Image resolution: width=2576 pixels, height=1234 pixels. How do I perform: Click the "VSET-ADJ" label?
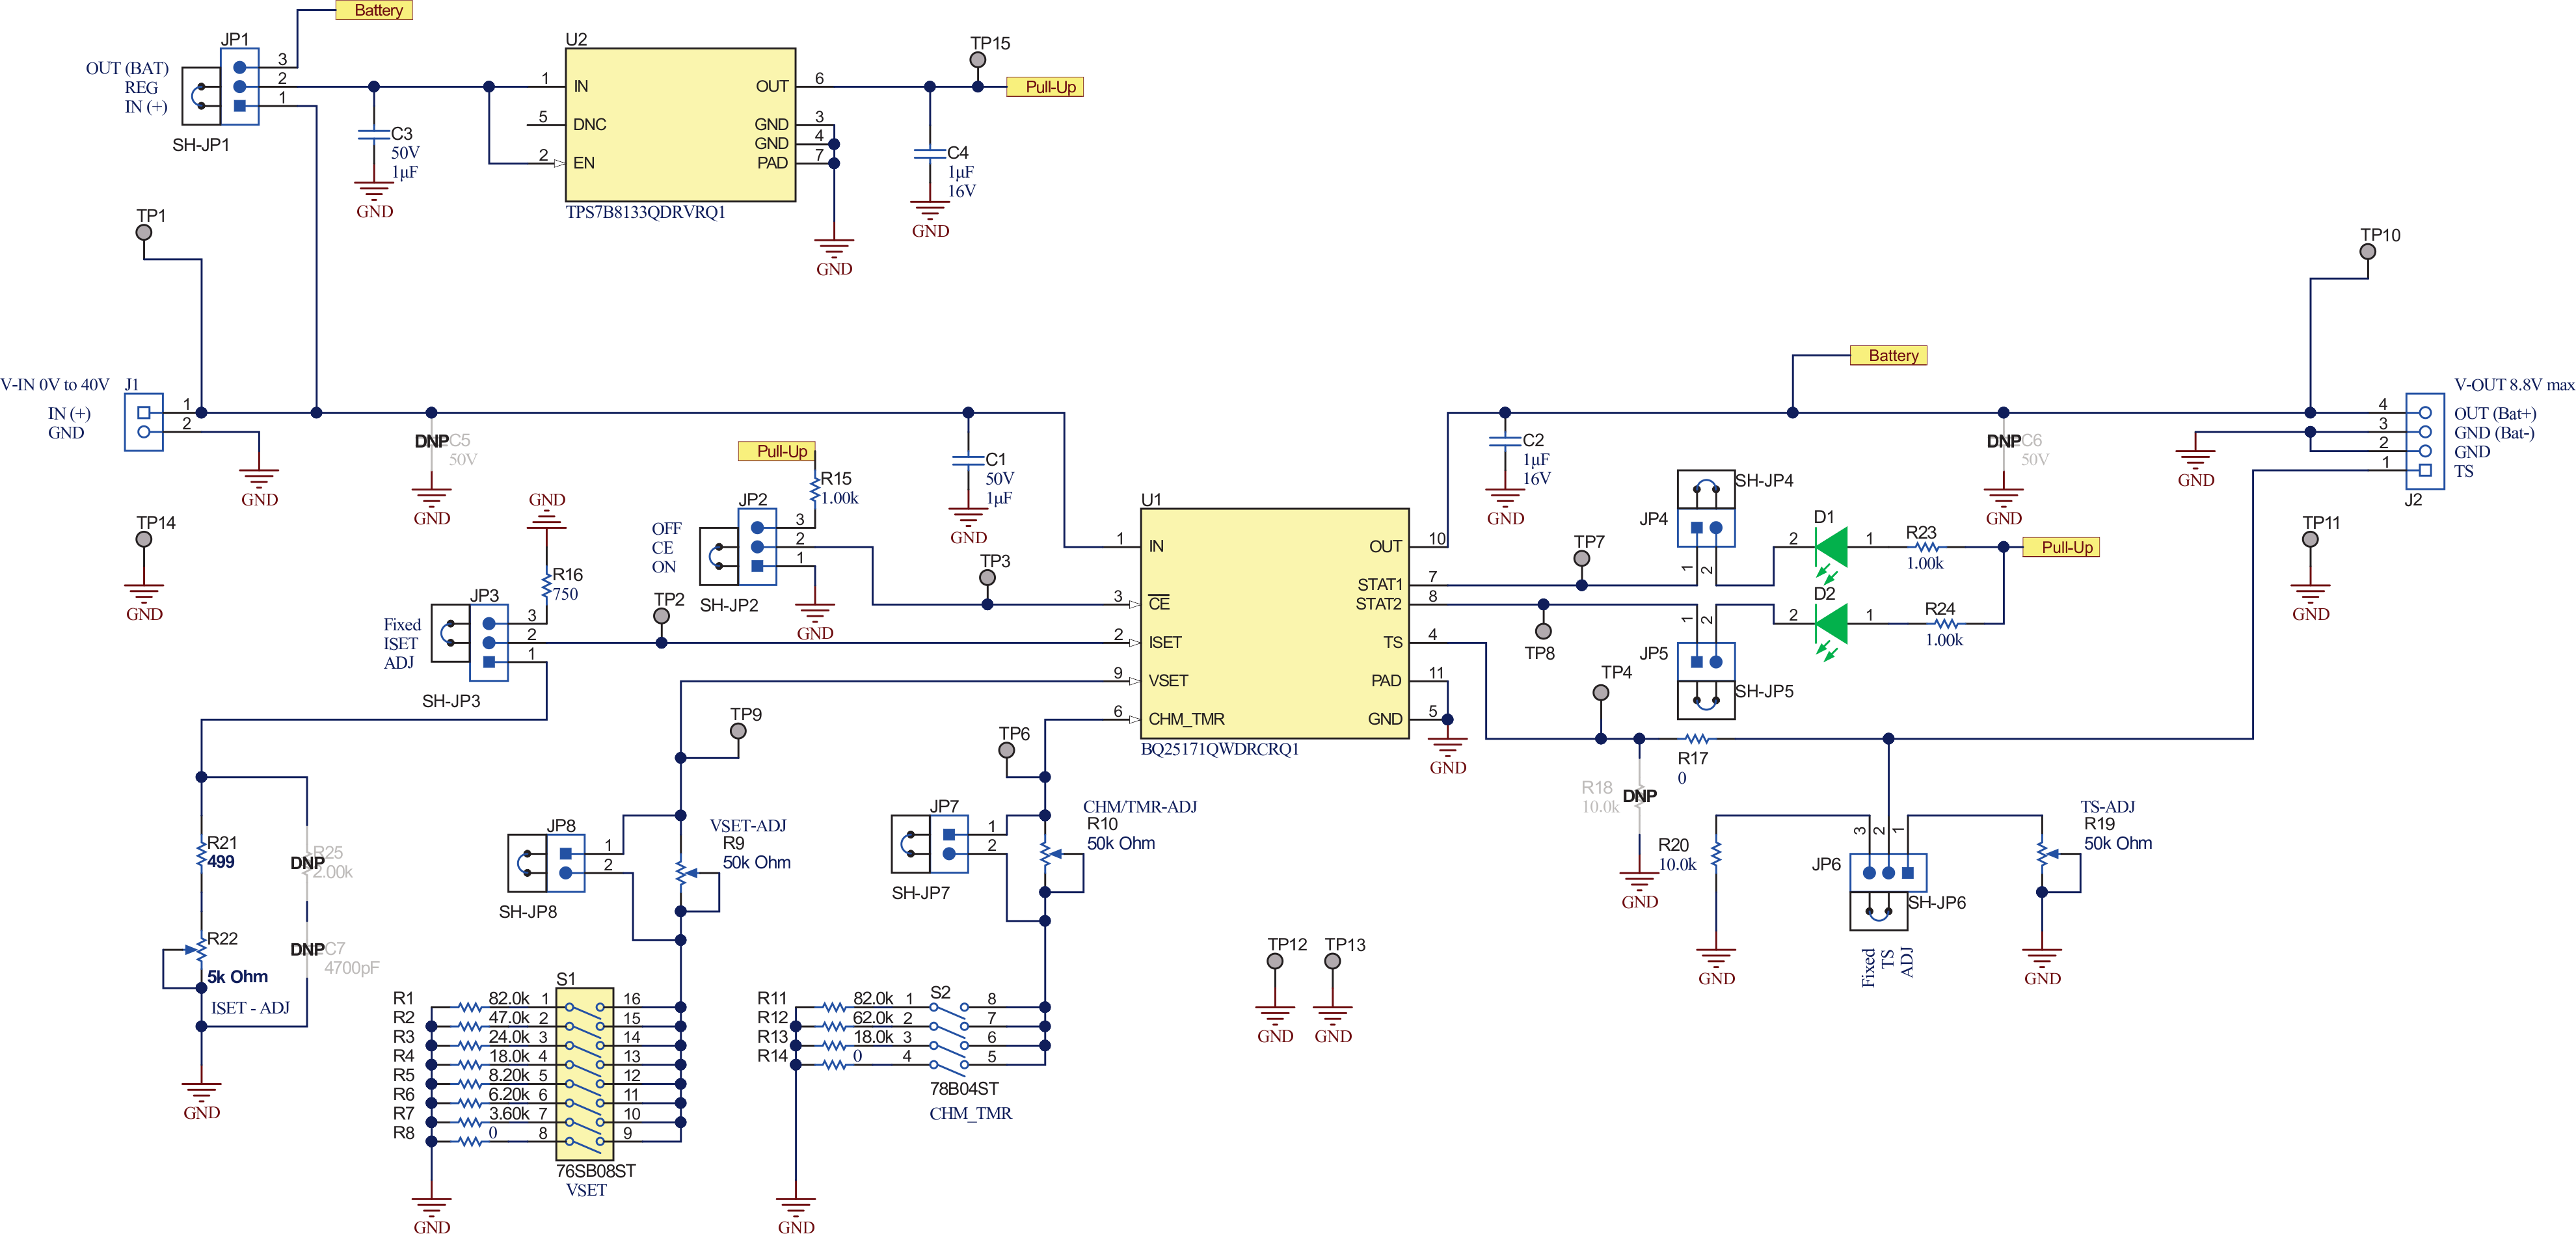click(748, 826)
